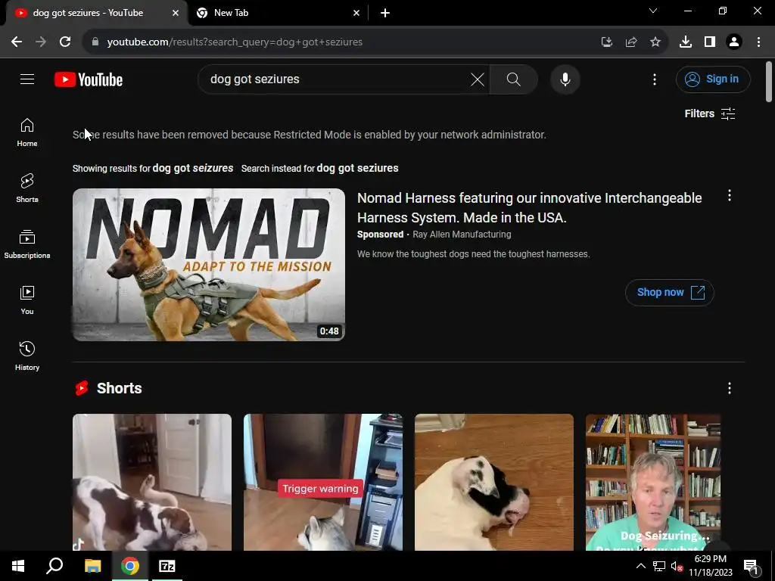Close the New Tab tab
Screen dimensions: 775x581
[356, 13]
